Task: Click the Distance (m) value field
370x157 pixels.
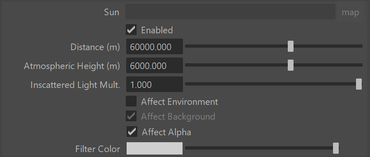Action: 155,47
